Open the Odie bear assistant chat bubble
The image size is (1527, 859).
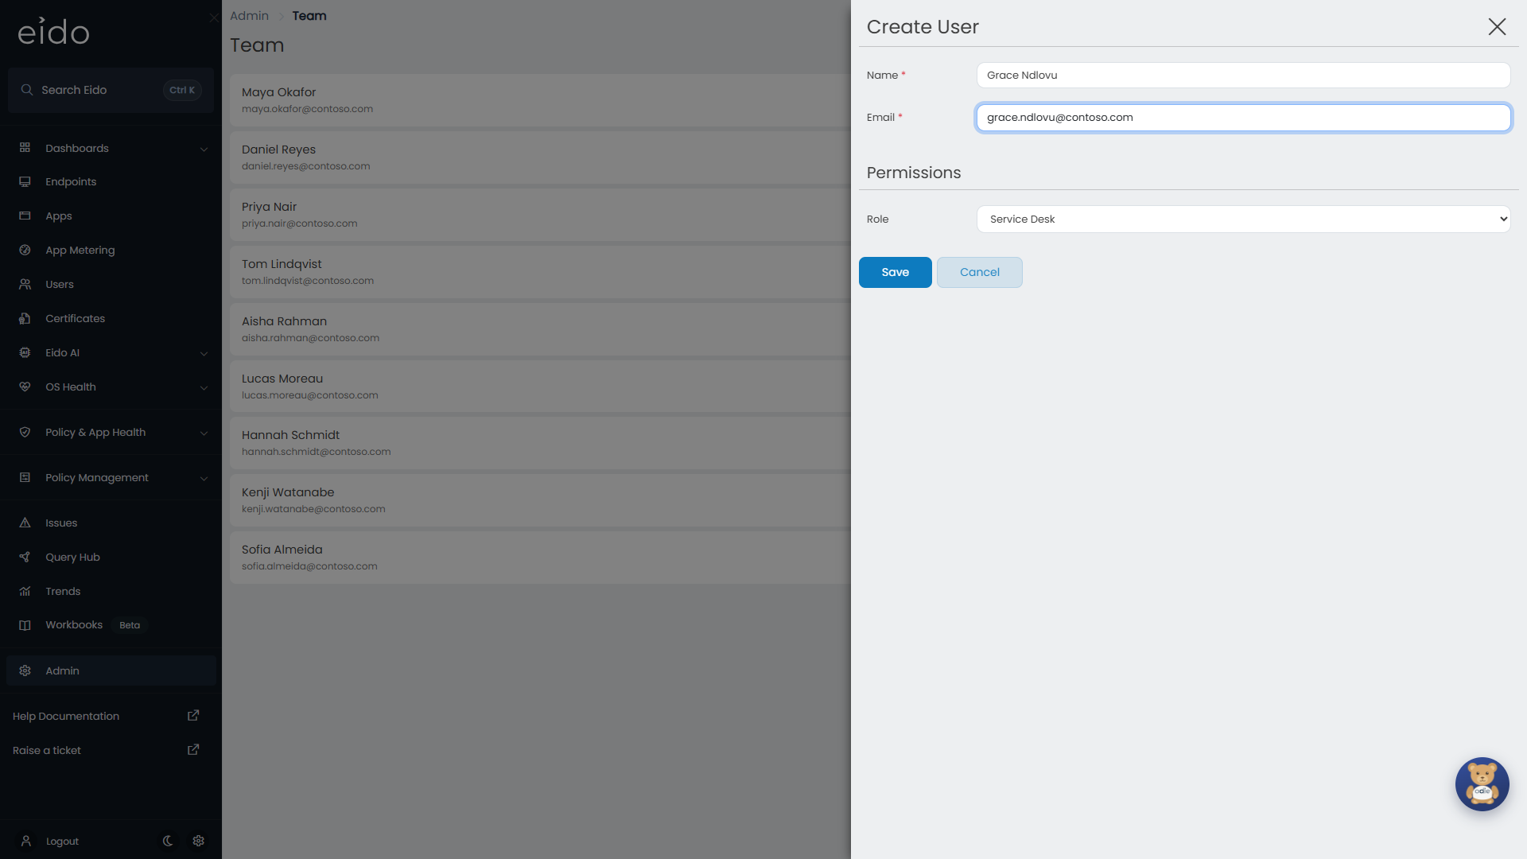click(1482, 784)
